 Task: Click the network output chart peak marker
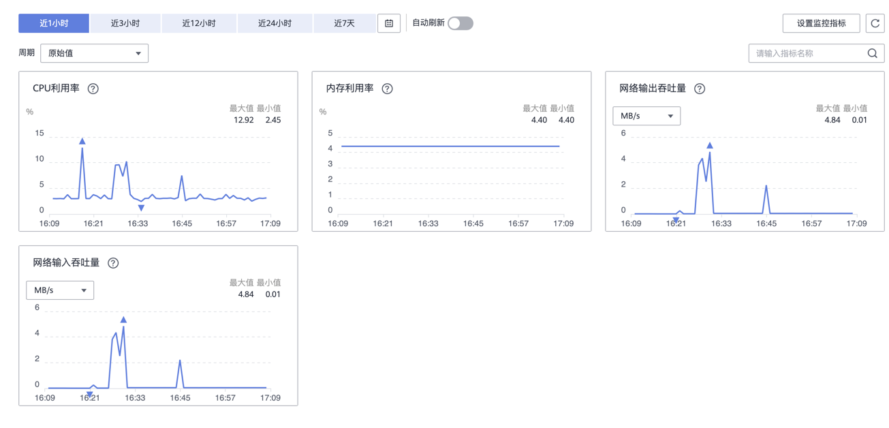[x=710, y=146]
